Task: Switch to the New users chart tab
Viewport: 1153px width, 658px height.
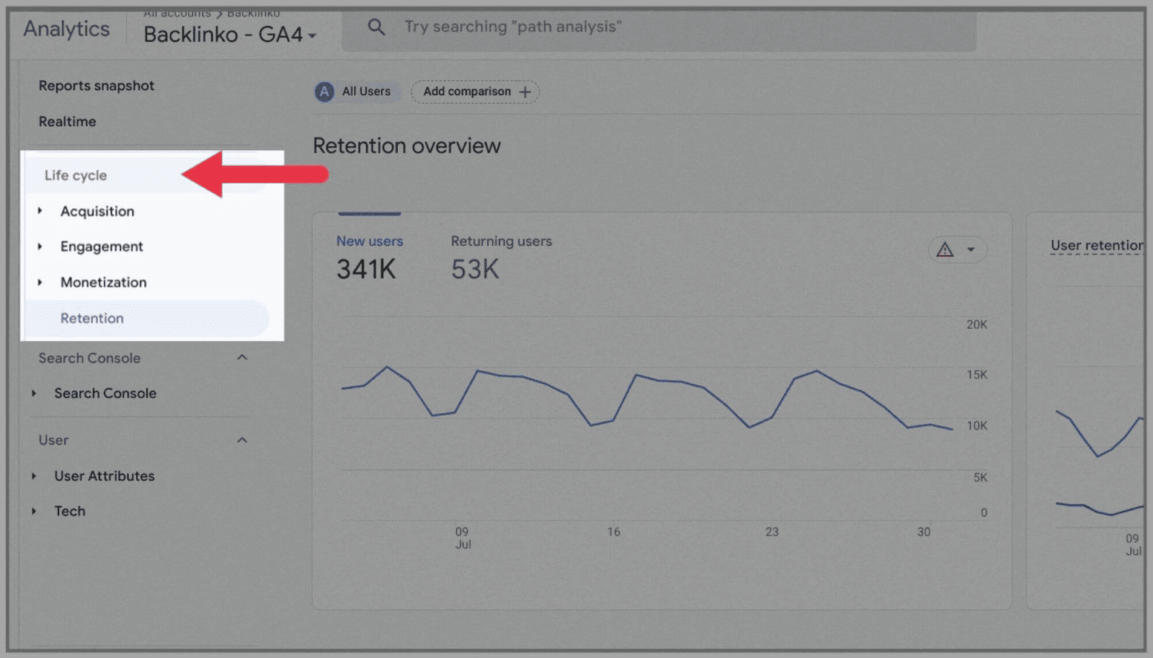Action: (370, 241)
